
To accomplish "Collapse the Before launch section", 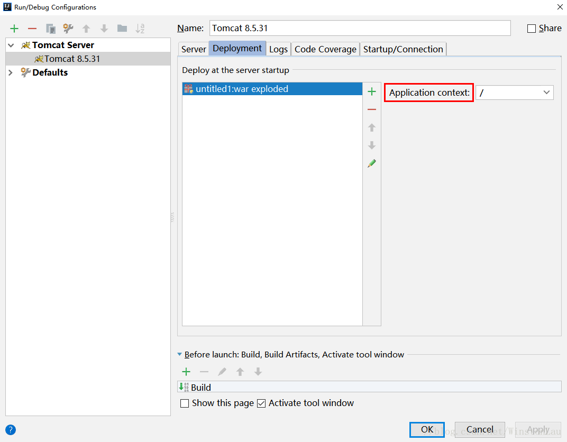I will (x=180, y=355).
